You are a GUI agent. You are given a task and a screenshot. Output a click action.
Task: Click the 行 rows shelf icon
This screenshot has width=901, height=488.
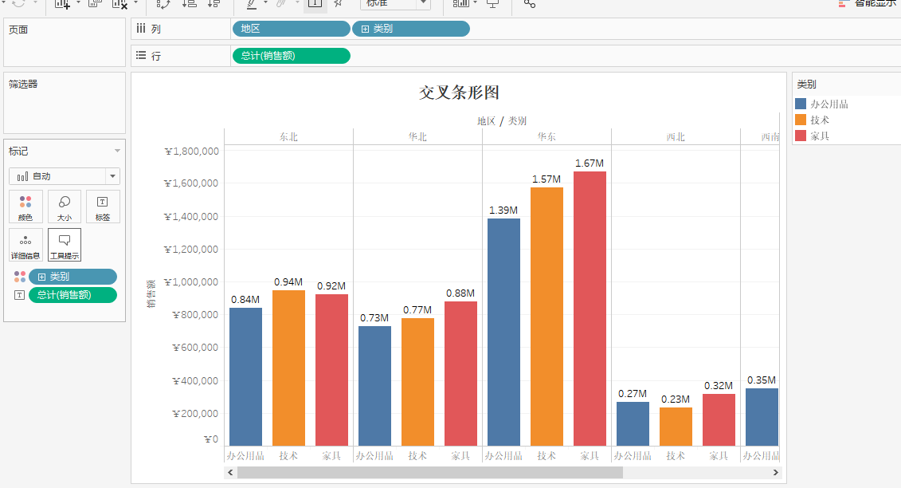tap(141, 55)
